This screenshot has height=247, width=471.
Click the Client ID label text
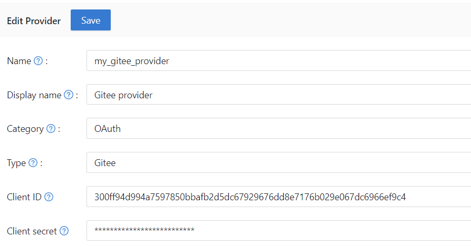[24, 197]
